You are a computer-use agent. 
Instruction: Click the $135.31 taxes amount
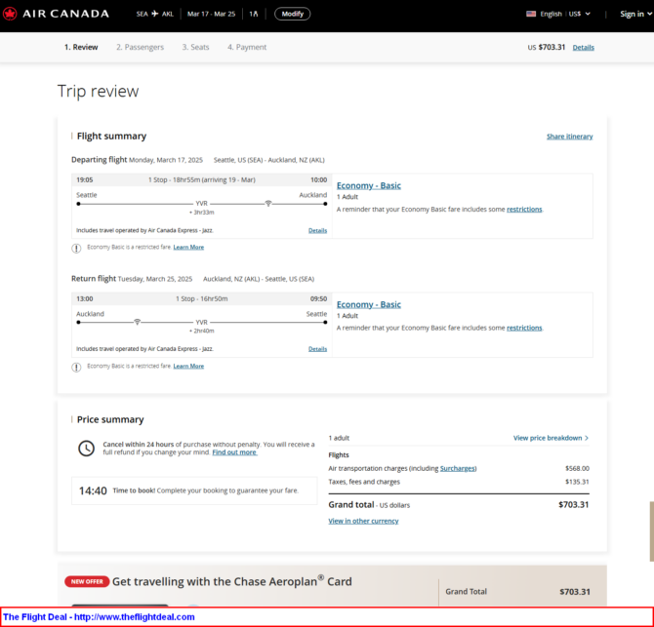(x=577, y=482)
